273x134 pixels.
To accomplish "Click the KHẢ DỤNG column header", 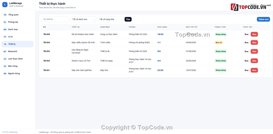I will (x=162, y=27).
